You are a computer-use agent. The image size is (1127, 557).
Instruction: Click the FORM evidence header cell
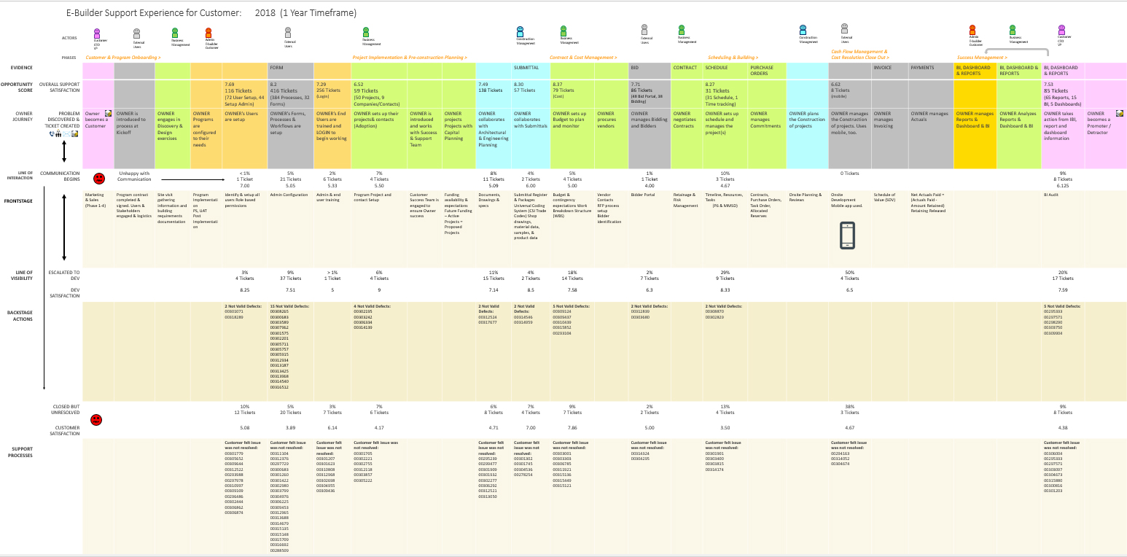pos(290,71)
